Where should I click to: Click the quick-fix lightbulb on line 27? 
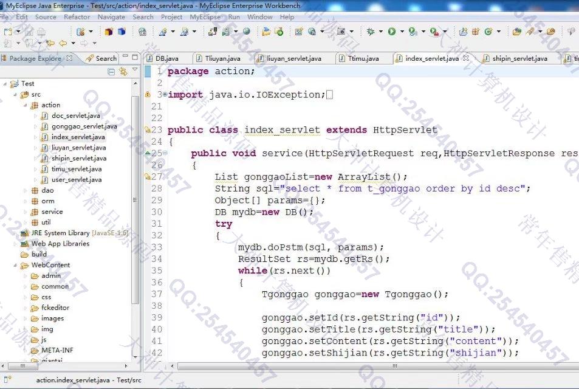coord(148,177)
